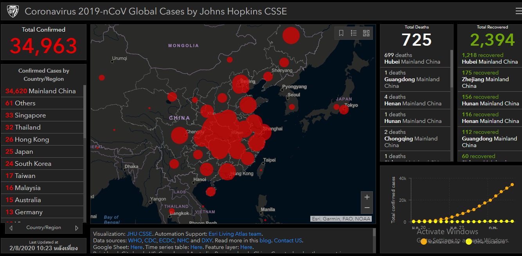This screenshot has width=522, height=256.
Task: Zoom in on the map with plus
Action: point(367,197)
